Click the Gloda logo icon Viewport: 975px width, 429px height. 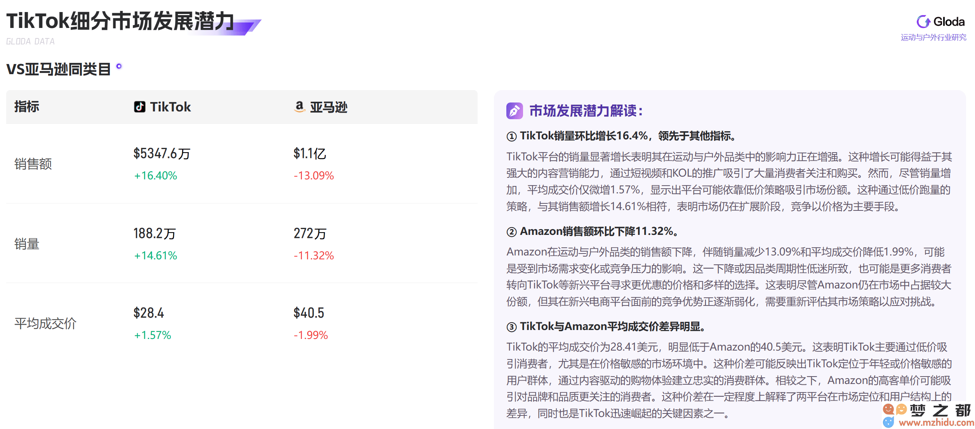click(923, 22)
